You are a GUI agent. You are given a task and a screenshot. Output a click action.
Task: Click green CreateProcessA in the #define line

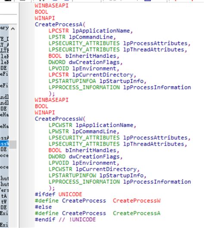point(136,213)
